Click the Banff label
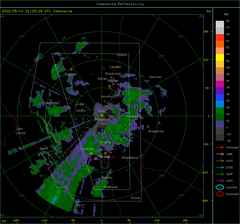240x224 pixels. pyautogui.click(x=44, y=148)
